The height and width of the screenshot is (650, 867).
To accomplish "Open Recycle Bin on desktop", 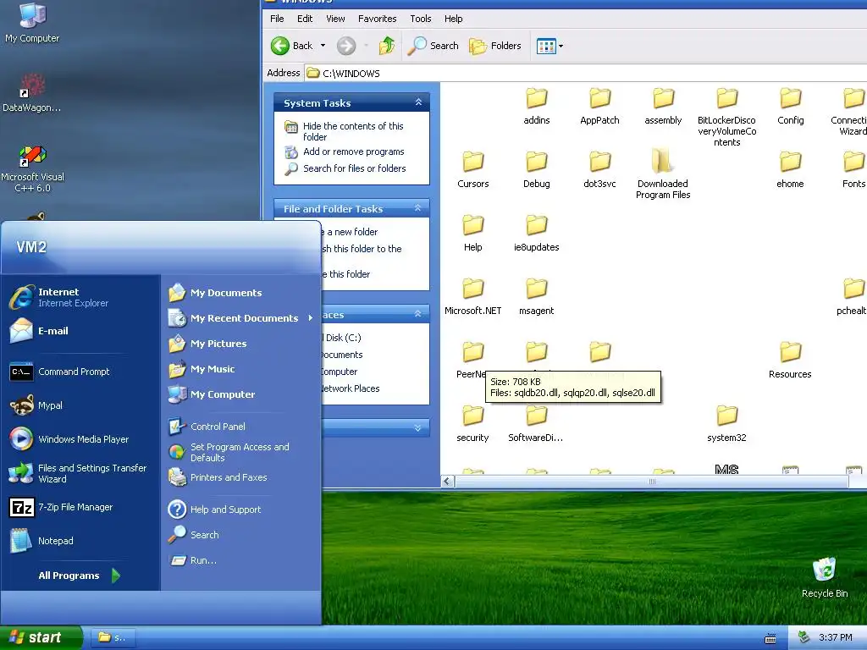I will click(825, 577).
